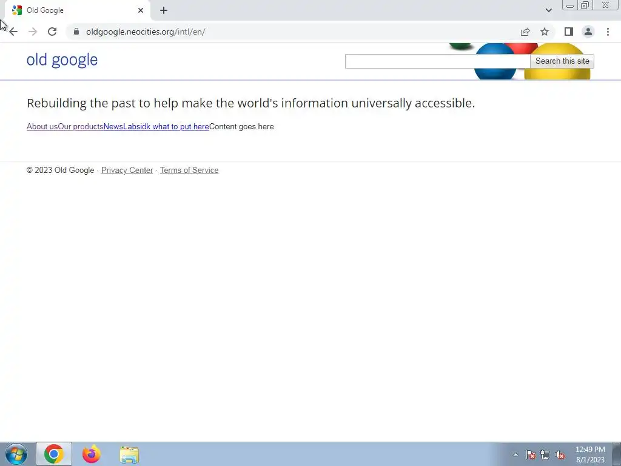
Task: Open the Chrome side panel icon
Action: (569, 32)
